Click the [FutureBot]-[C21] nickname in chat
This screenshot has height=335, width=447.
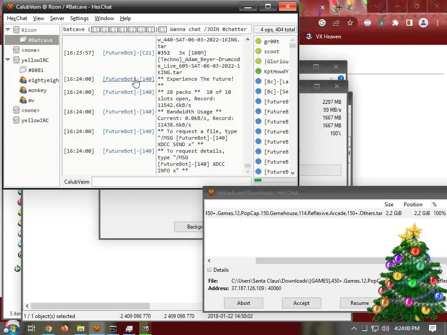(x=128, y=53)
